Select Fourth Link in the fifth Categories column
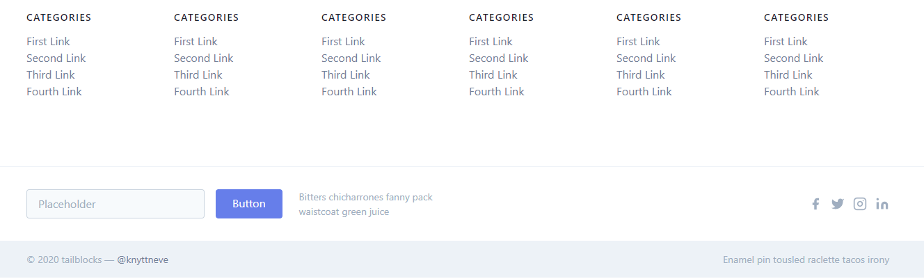The width and height of the screenshot is (924, 279). click(644, 92)
